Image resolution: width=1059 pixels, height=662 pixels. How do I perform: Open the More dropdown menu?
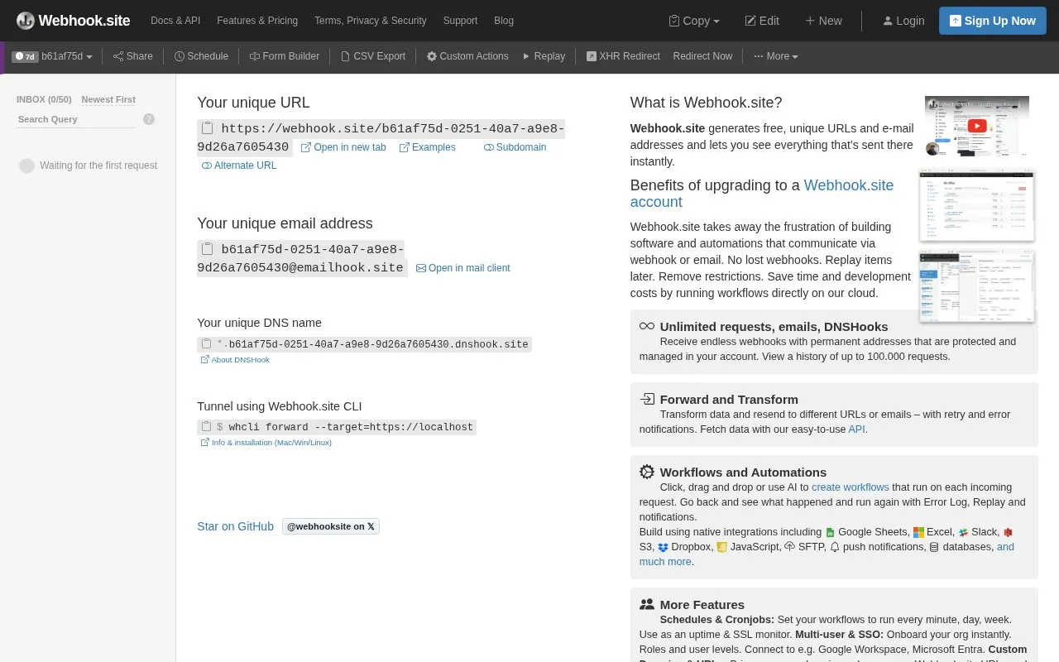pyautogui.click(x=776, y=56)
